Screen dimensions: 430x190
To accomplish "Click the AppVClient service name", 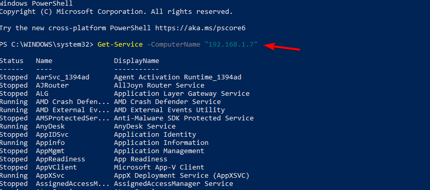I will 57,167.
